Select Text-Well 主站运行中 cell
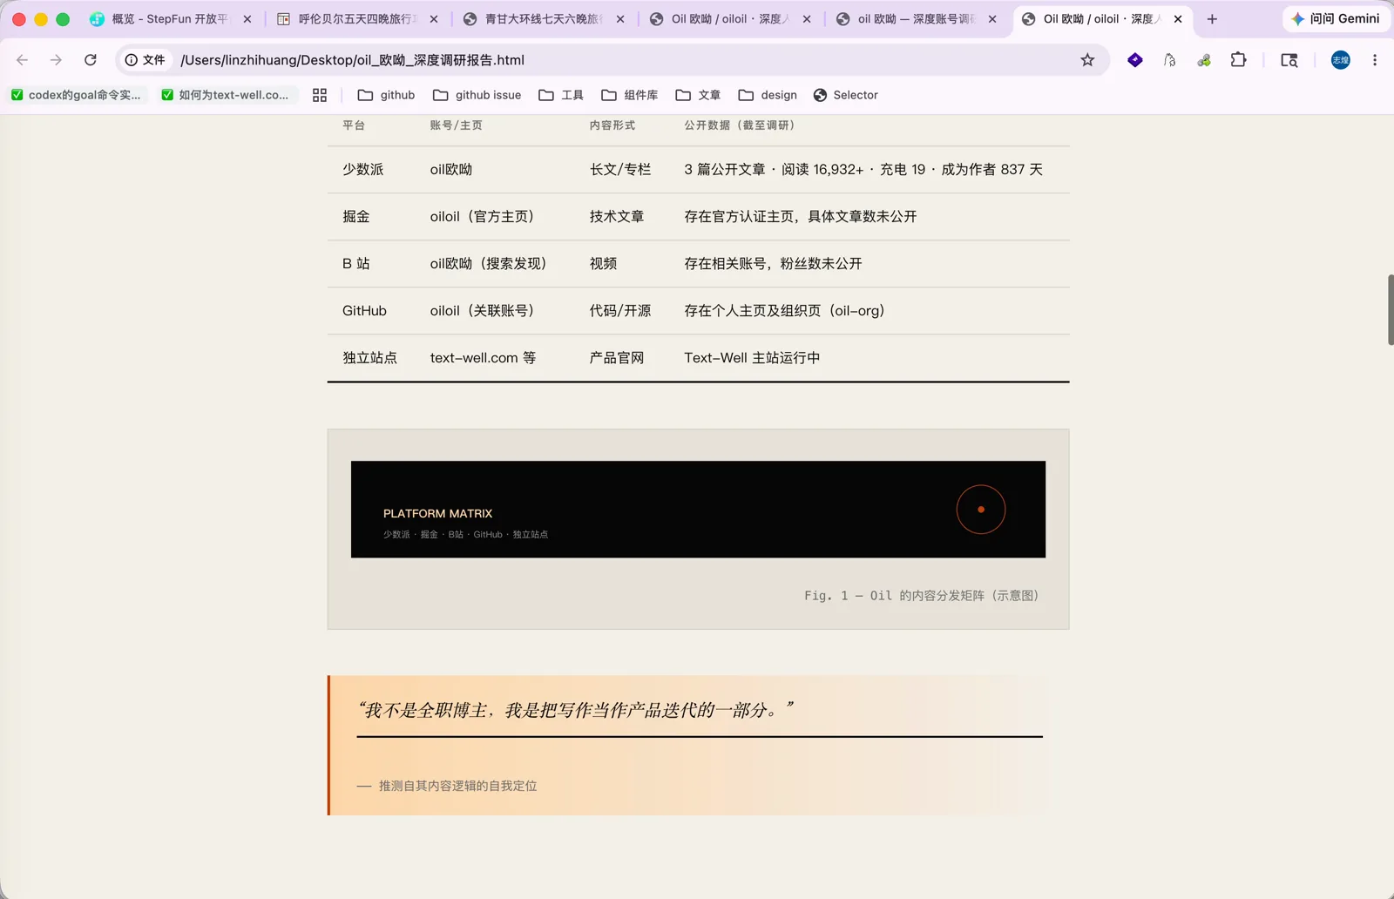This screenshot has height=899, width=1394. (752, 357)
